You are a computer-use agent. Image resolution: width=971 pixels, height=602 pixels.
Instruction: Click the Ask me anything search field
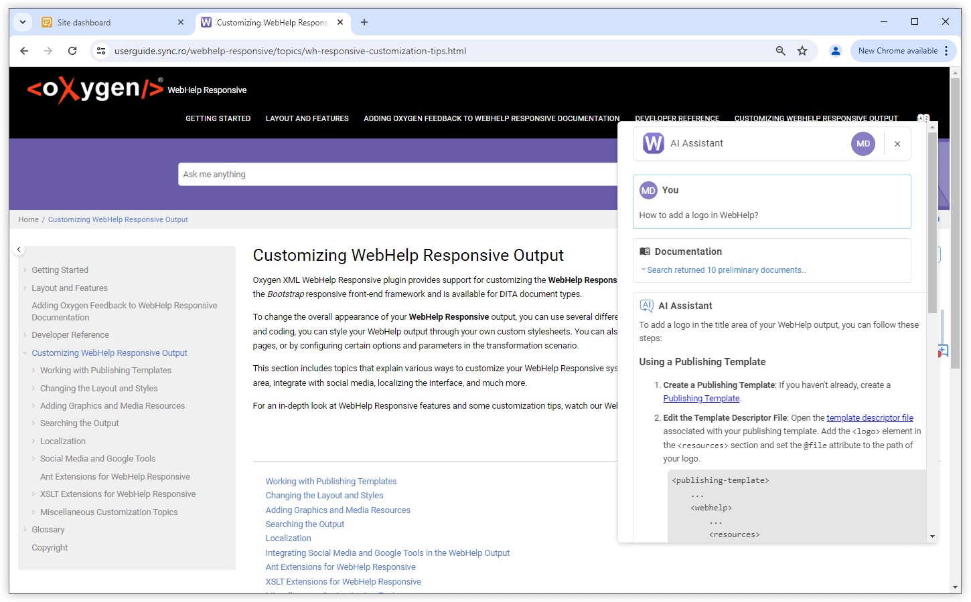(398, 175)
